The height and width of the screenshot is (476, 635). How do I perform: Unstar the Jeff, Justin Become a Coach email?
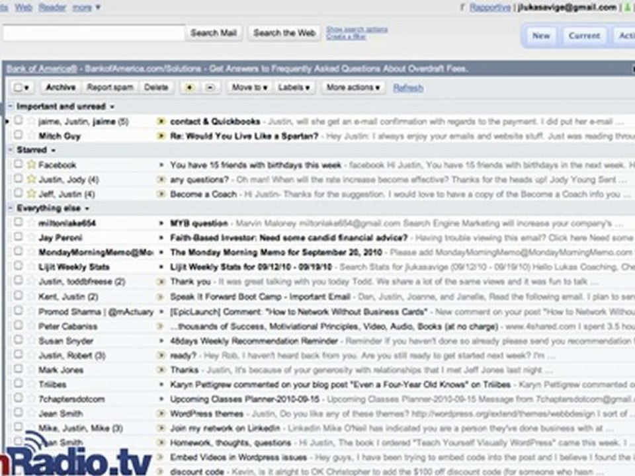coord(31,194)
